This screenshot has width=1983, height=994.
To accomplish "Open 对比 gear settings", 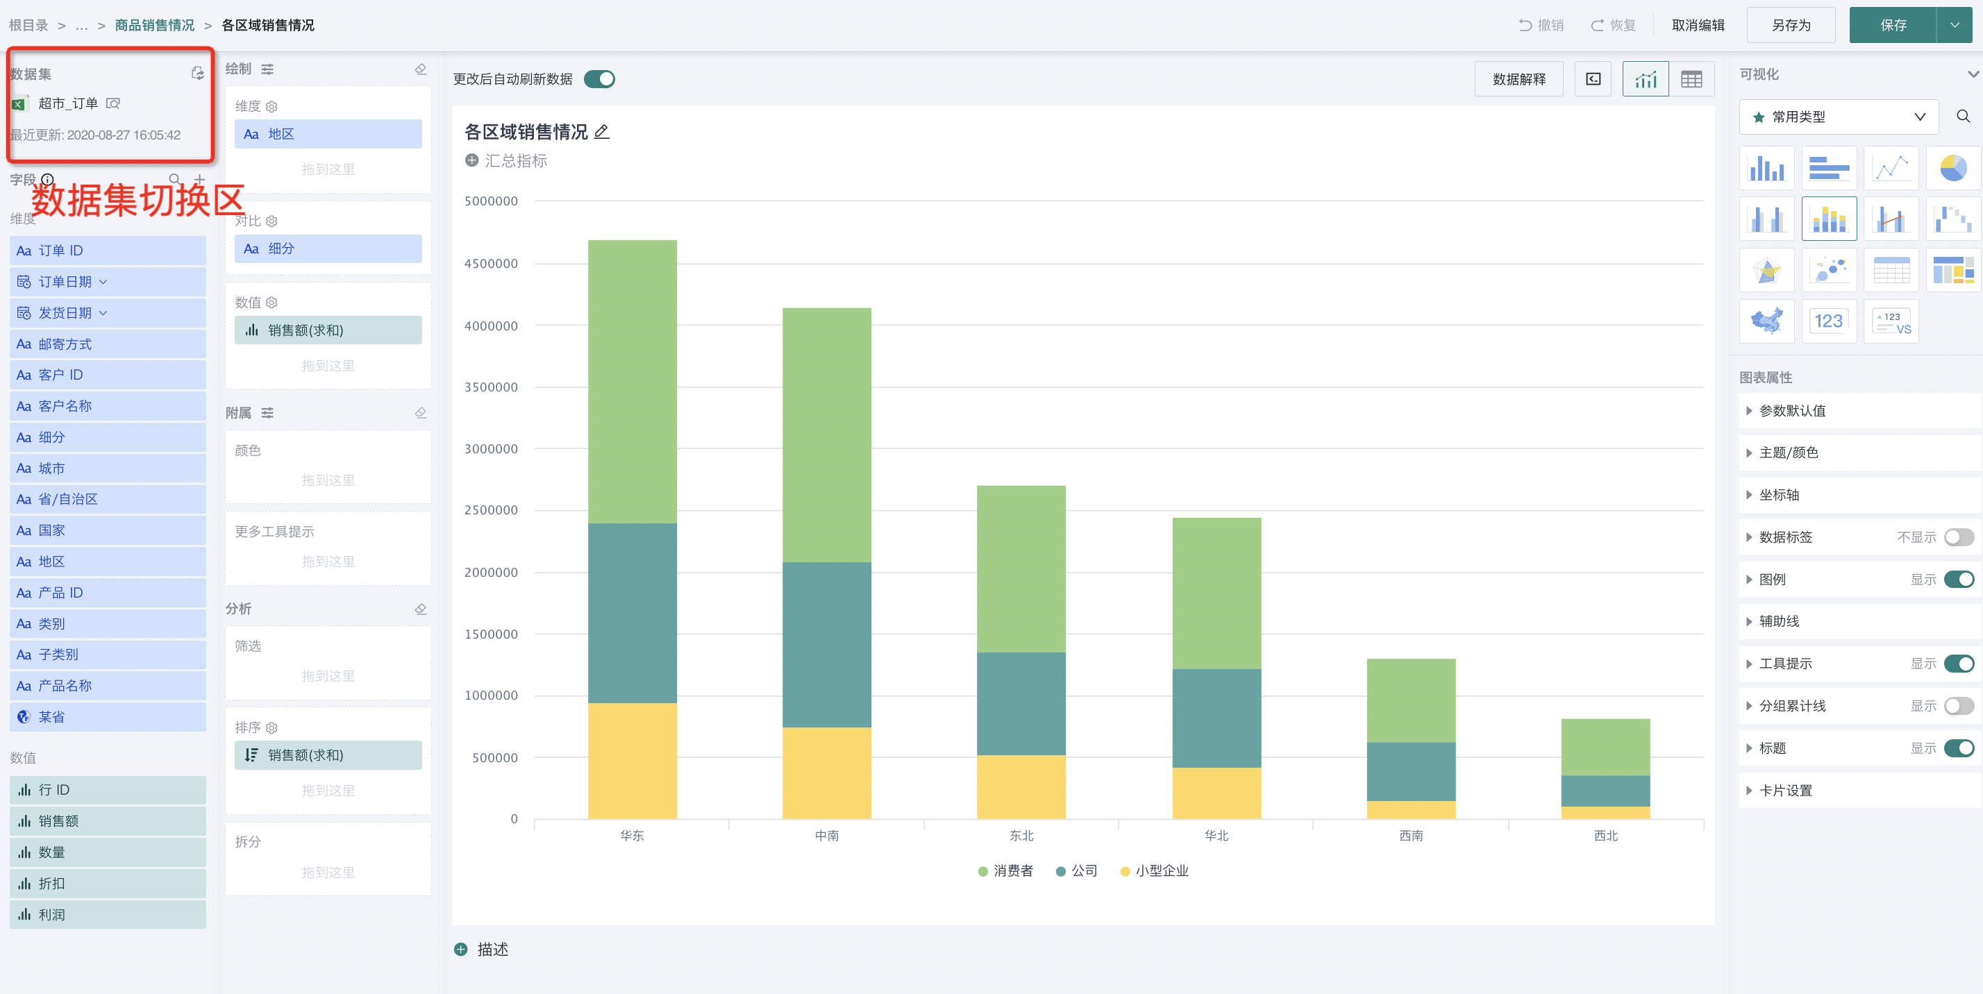I will tap(271, 221).
